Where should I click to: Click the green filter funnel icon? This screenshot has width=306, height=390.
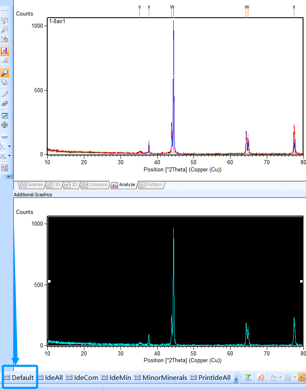(248, 377)
